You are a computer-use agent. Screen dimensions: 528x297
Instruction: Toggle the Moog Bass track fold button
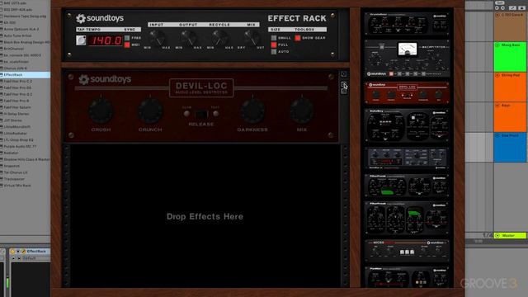pos(497,45)
